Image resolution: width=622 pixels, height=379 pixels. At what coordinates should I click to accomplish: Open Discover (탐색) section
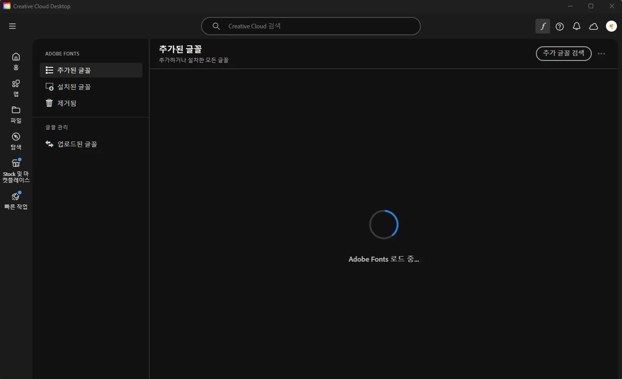pos(16,141)
